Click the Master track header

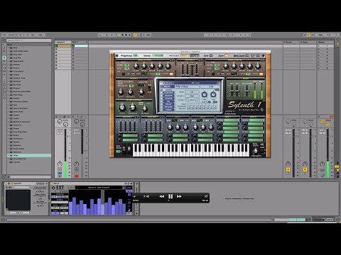tap(325, 42)
